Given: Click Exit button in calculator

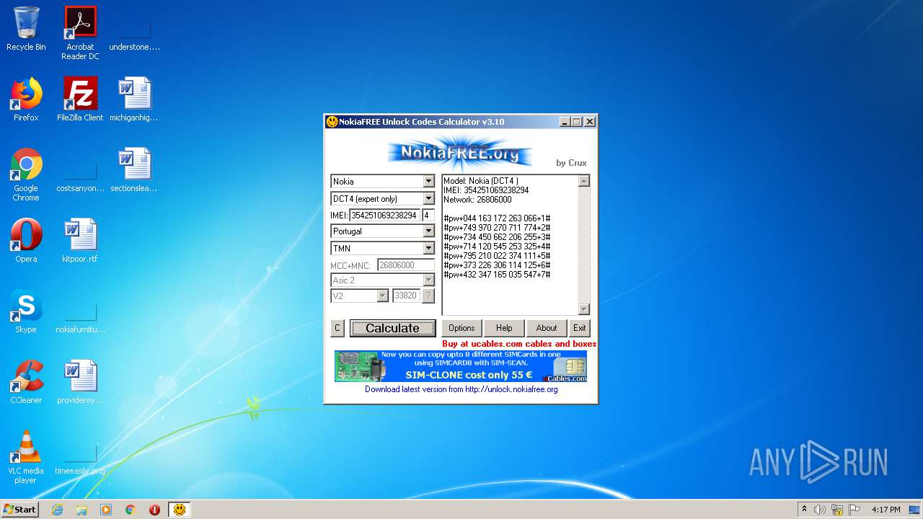Looking at the screenshot, I should click(580, 328).
